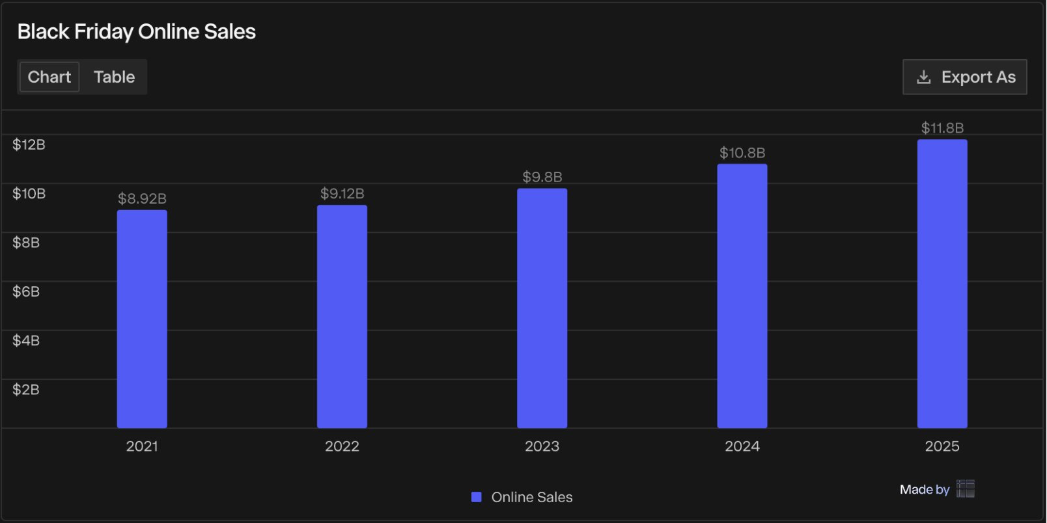
Task: Open the Export As menu by its label
Action: pyautogui.click(x=978, y=77)
